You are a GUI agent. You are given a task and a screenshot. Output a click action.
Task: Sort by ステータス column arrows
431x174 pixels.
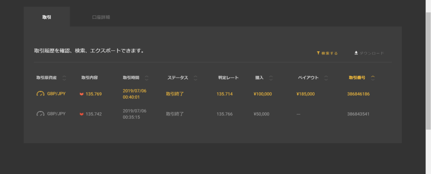click(196, 78)
